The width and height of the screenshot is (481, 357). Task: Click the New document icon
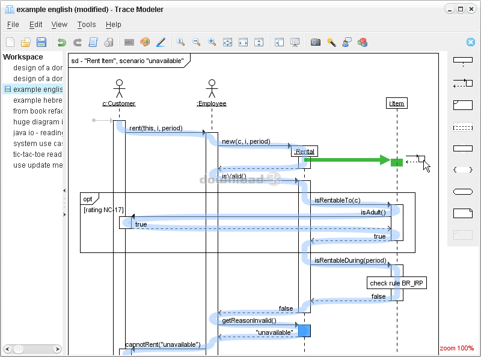[10, 42]
